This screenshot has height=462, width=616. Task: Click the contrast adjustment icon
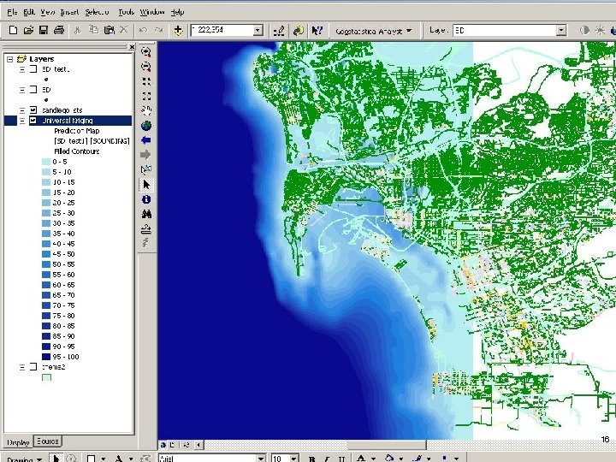[585, 30]
